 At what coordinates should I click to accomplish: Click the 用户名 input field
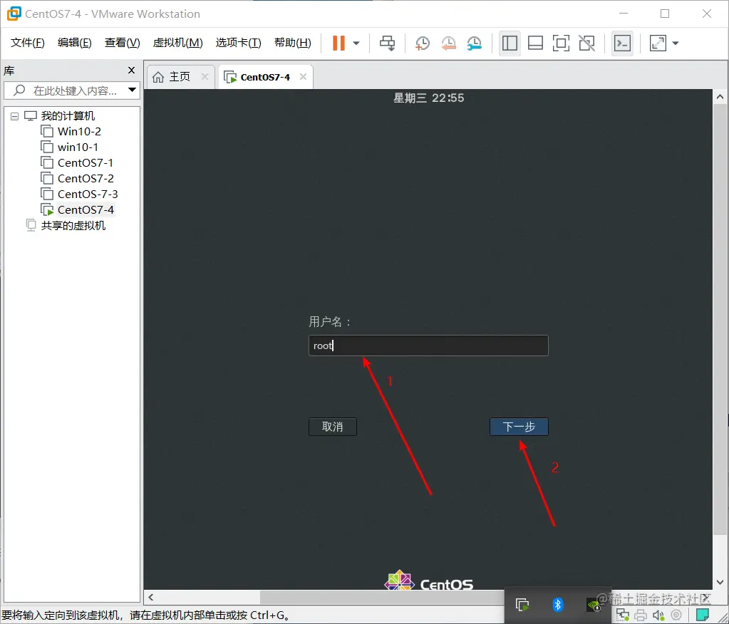coord(428,345)
